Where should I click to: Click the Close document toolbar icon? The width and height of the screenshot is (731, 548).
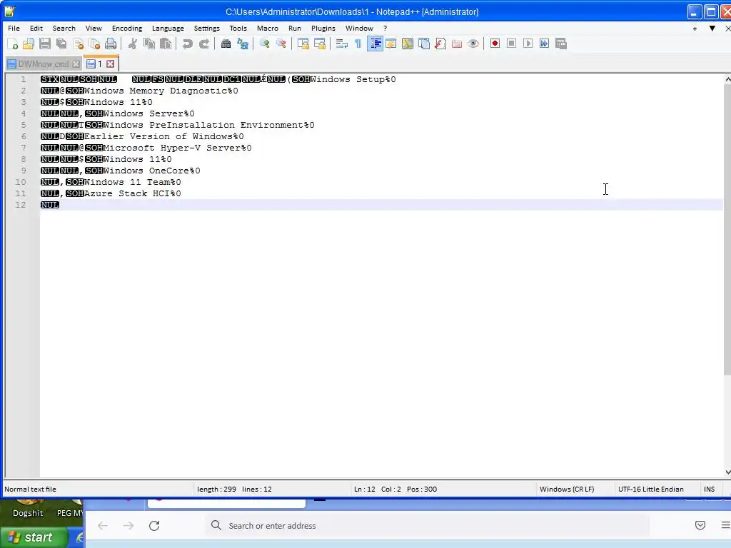(x=79, y=44)
